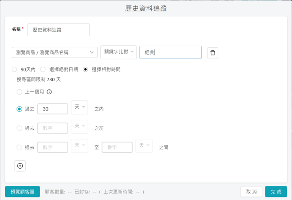Screen dimensions: 292x200
Task: Open the 關鍵字比對 dropdown
Action: [x=118, y=52]
